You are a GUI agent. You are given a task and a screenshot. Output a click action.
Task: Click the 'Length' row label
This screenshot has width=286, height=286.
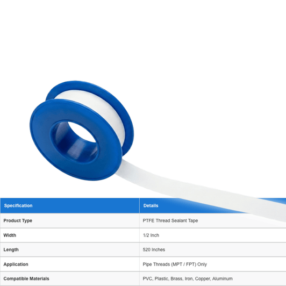11,249
